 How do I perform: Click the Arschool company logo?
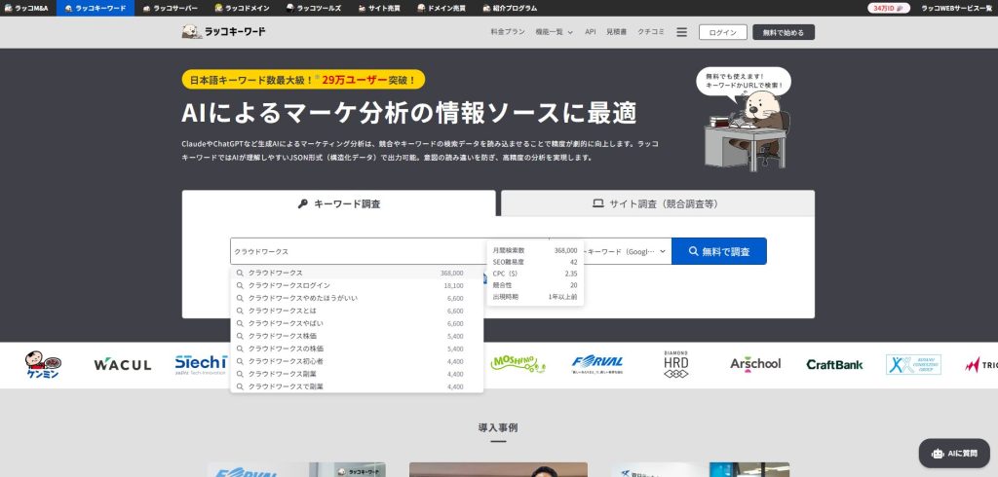click(x=755, y=364)
